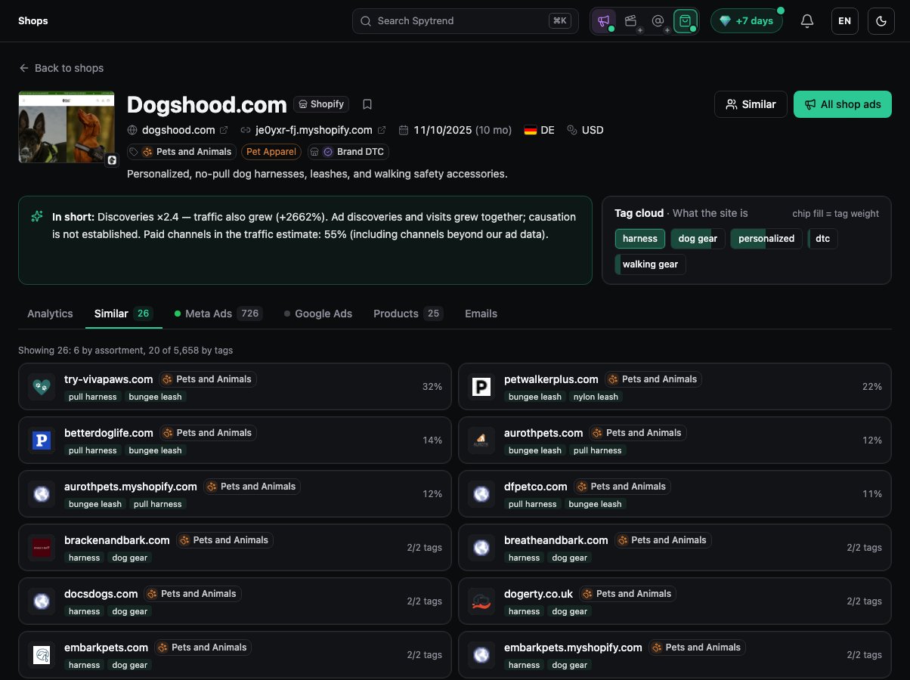Open Similar shops button
The image size is (910, 680).
click(x=751, y=104)
